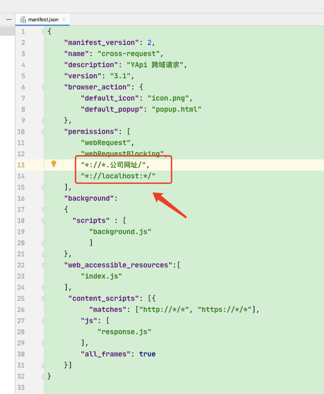Image resolution: width=324 pixels, height=394 pixels.
Task: Click the "*://*.公司网址/" permission entry
Action: (x=114, y=165)
